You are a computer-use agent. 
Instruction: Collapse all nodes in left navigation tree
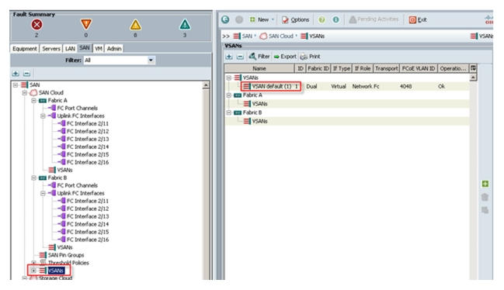[26, 74]
